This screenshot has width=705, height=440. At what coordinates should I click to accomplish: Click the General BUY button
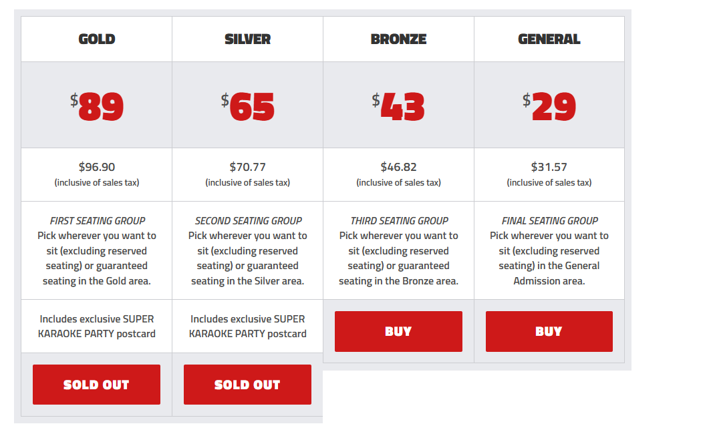tap(549, 331)
